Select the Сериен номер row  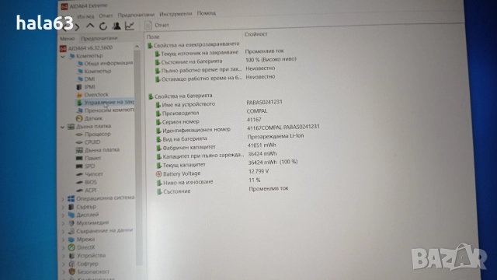pyautogui.click(x=208, y=121)
